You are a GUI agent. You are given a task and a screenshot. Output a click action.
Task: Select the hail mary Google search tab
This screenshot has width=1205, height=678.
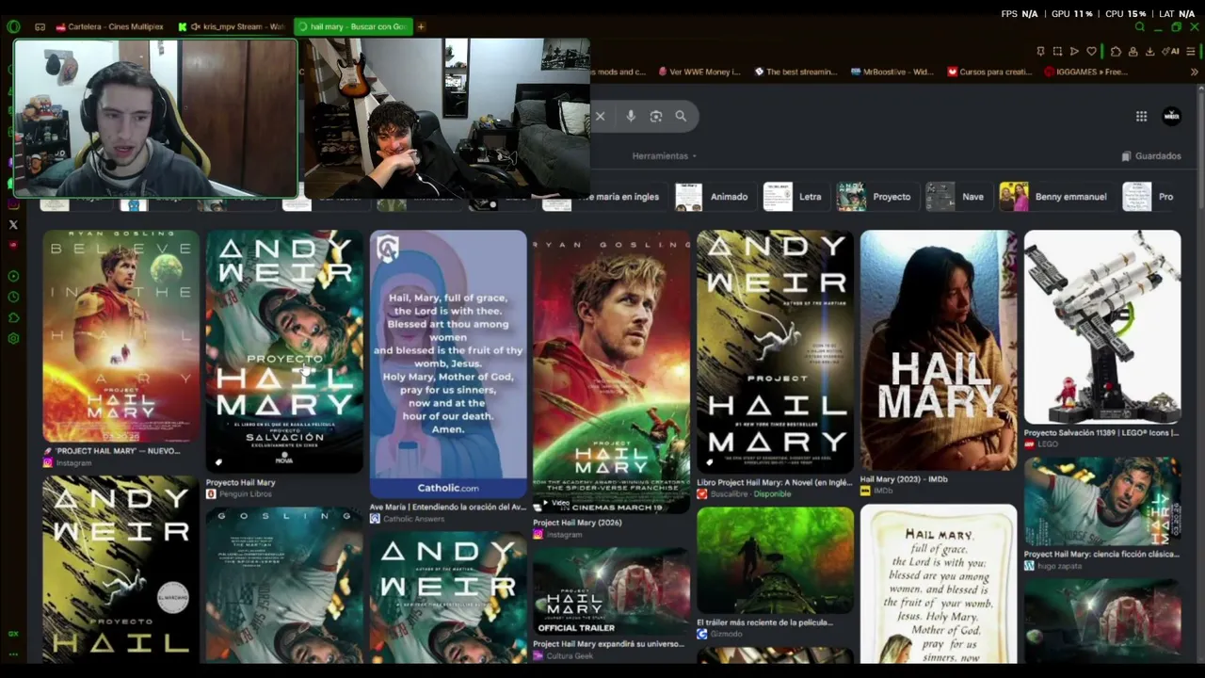click(x=353, y=26)
